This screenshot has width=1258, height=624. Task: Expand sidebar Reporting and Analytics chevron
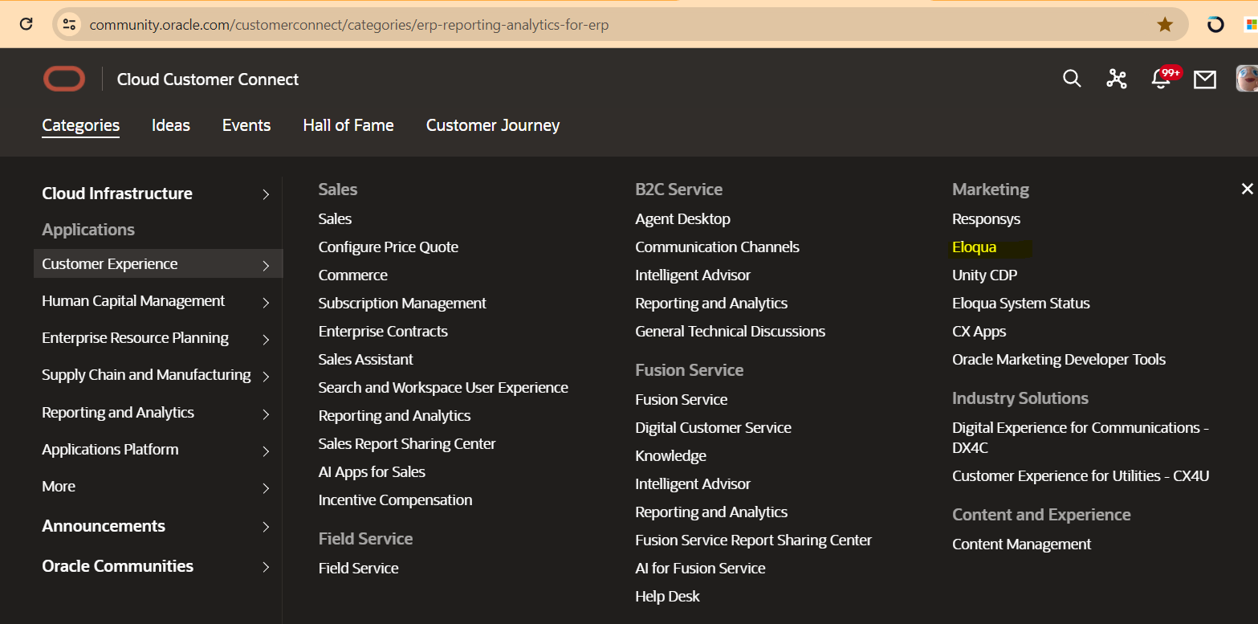266,414
